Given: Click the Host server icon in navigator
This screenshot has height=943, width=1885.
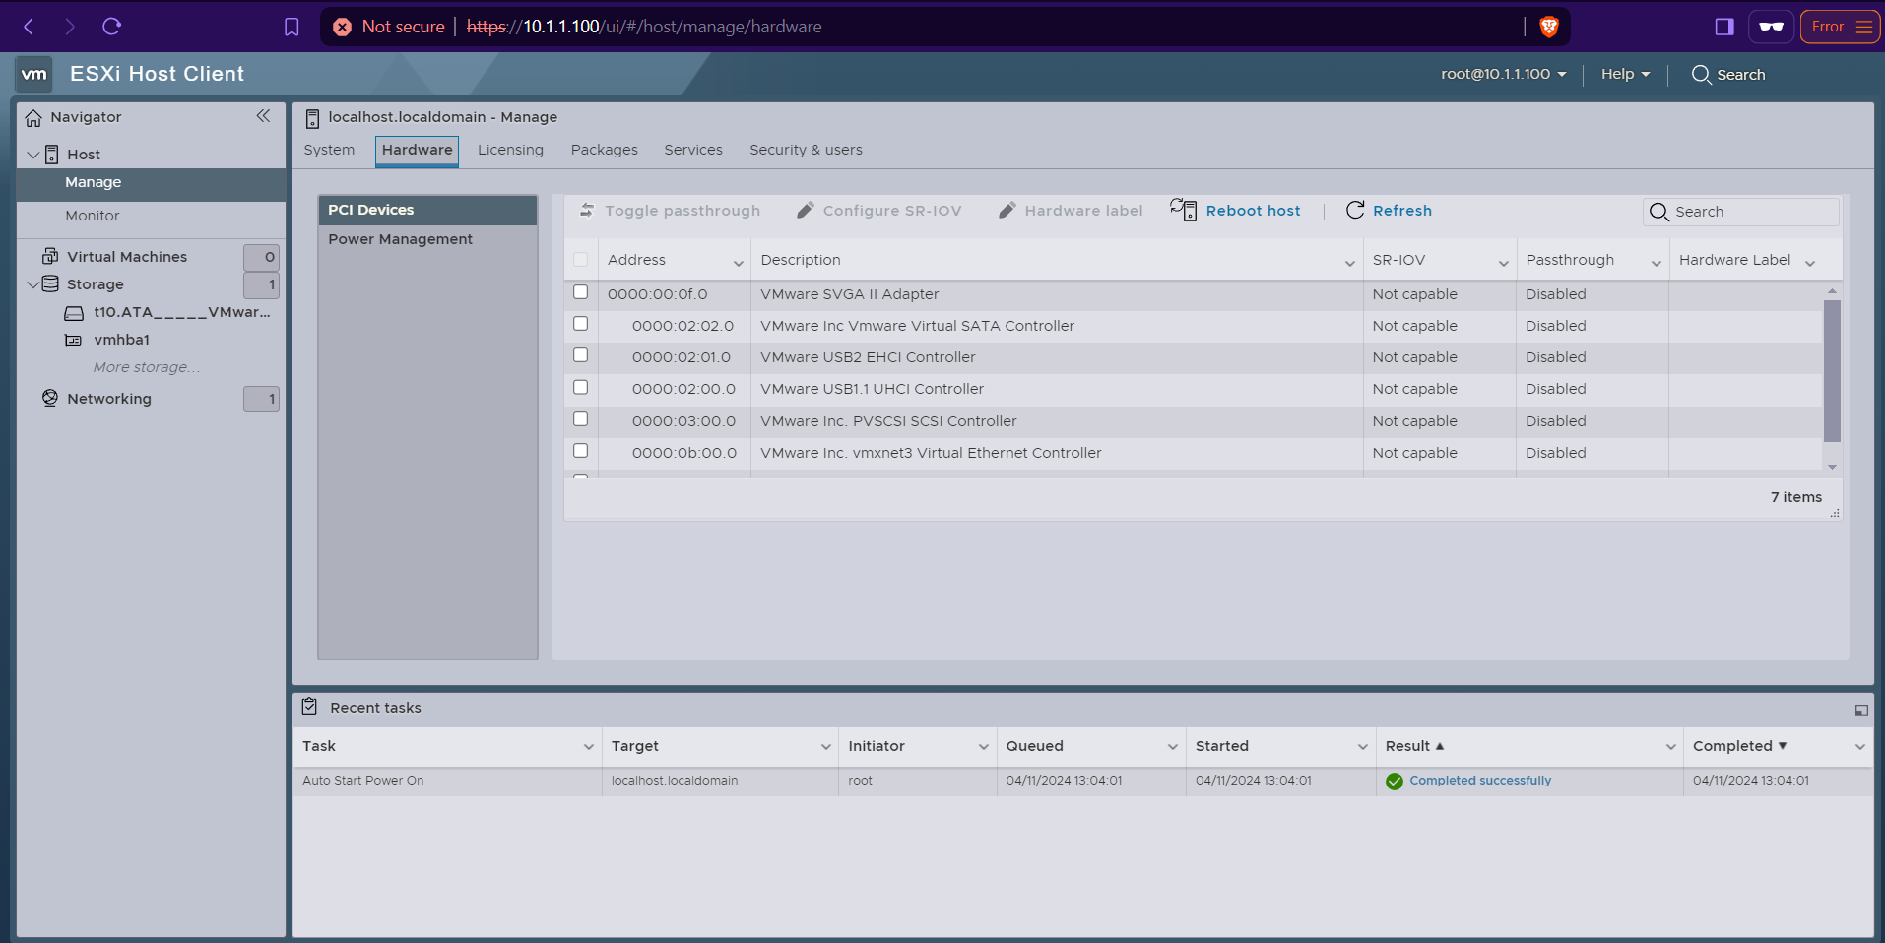Looking at the screenshot, I should [51, 155].
